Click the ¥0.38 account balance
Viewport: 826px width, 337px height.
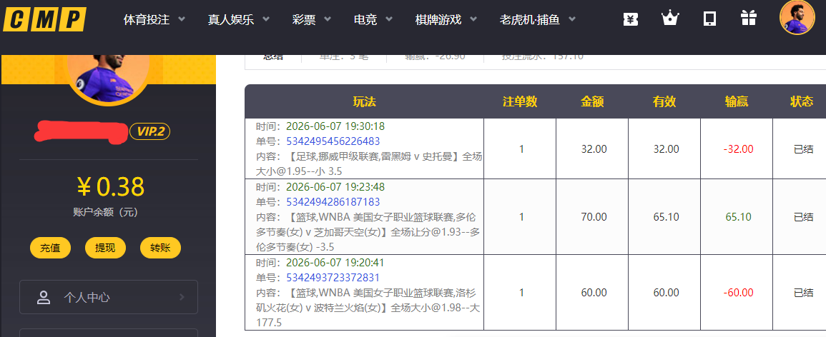coord(110,186)
